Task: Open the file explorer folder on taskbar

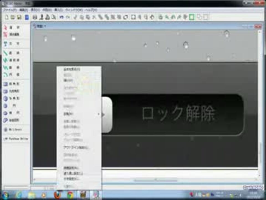Action: (x=32, y=195)
